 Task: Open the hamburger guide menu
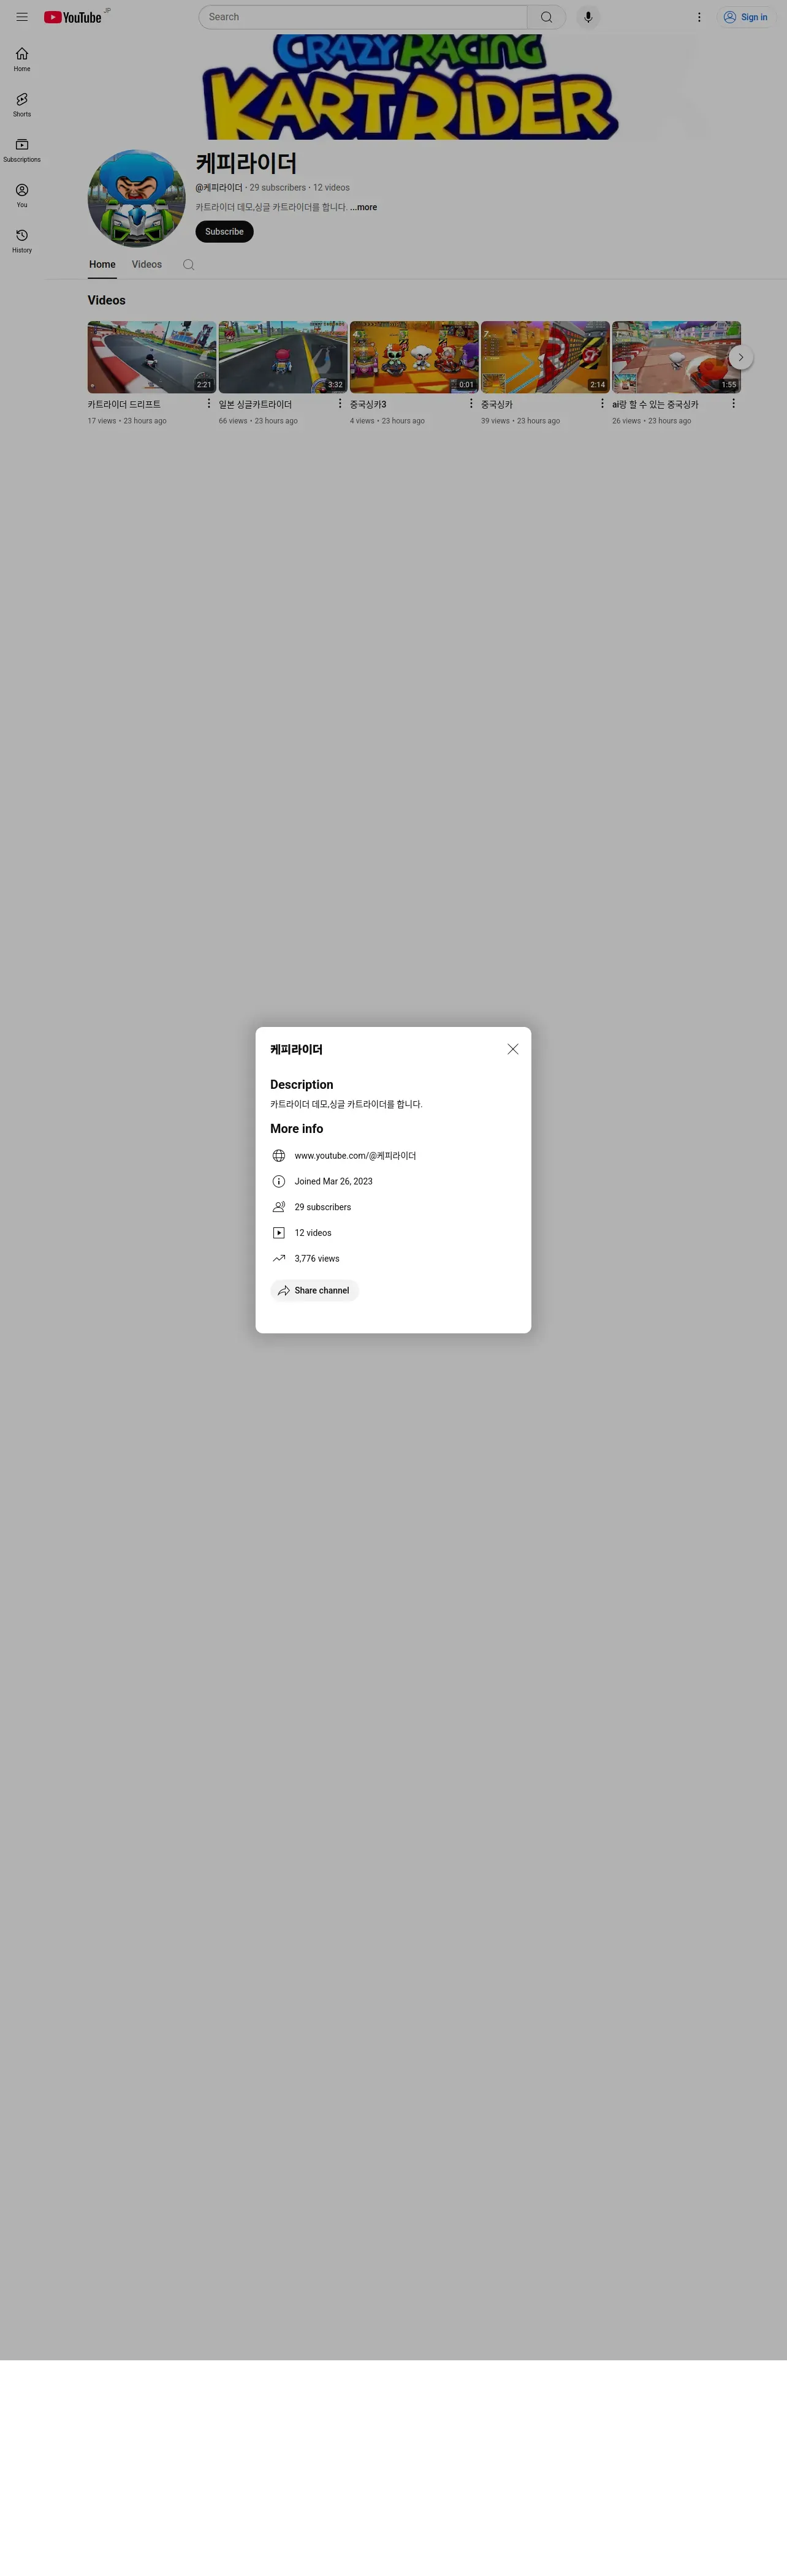pos(22,17)
